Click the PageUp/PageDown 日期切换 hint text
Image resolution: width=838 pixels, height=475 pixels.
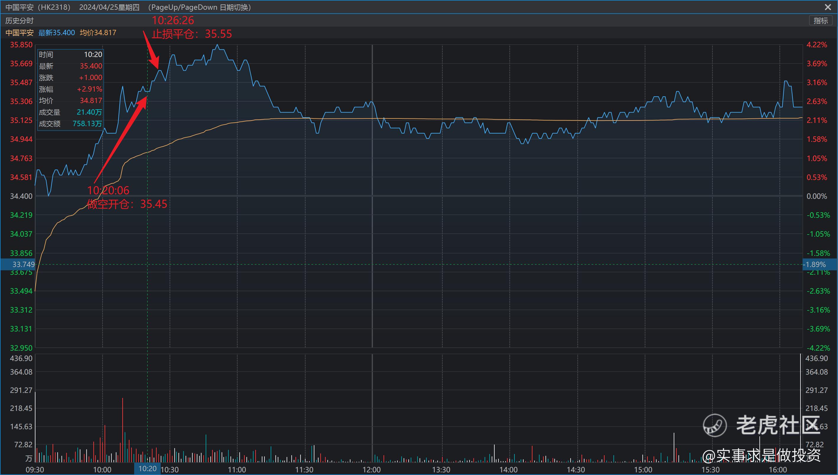[199, 7]
